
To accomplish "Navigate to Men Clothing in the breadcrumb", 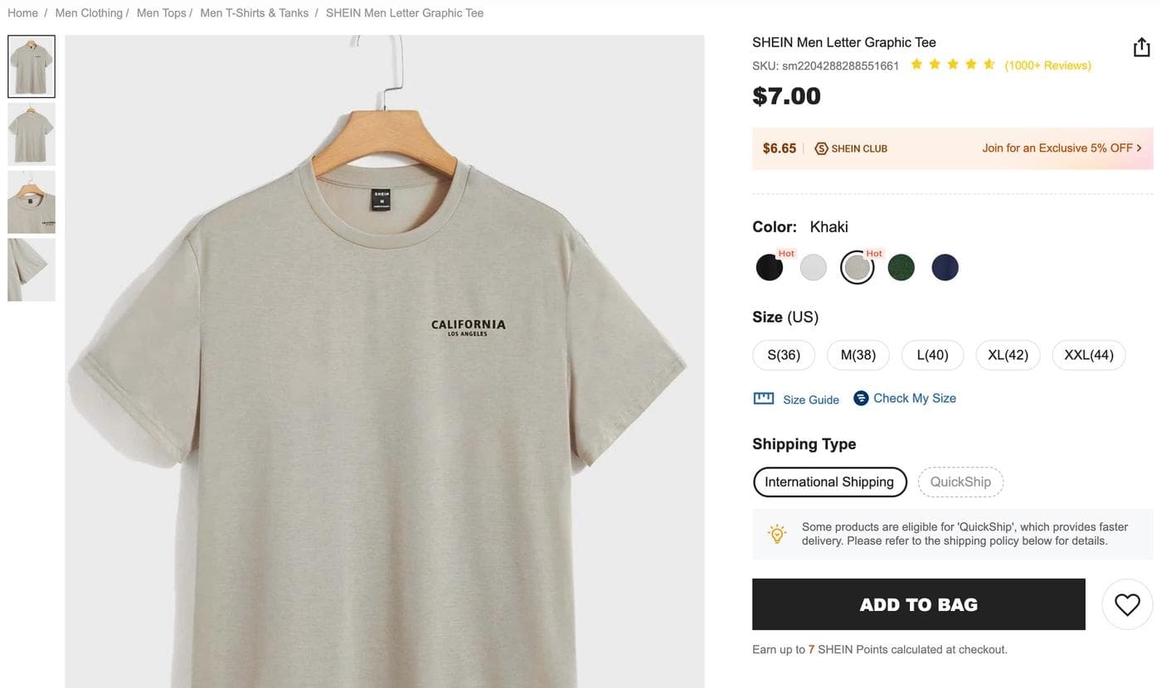I will pyautogui.click(x=89, y=12).
